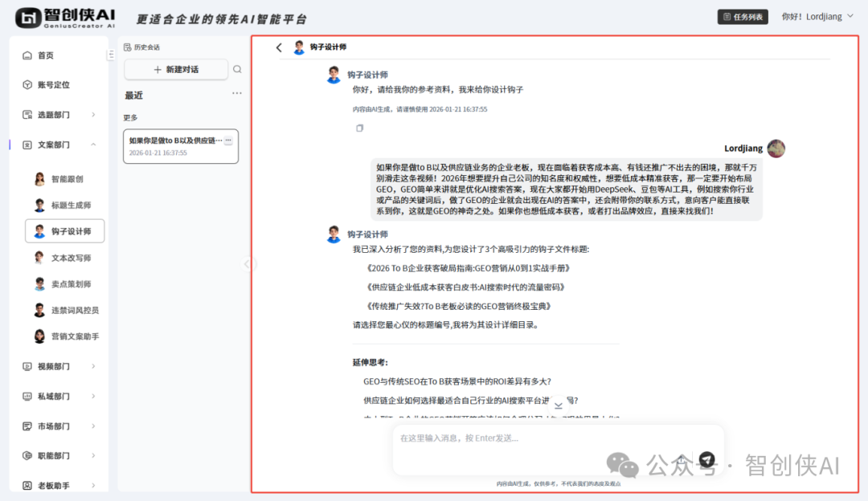Screen dimensions: 868x501
Task: Click the 视频部门 icon
Action: [27, 366]
